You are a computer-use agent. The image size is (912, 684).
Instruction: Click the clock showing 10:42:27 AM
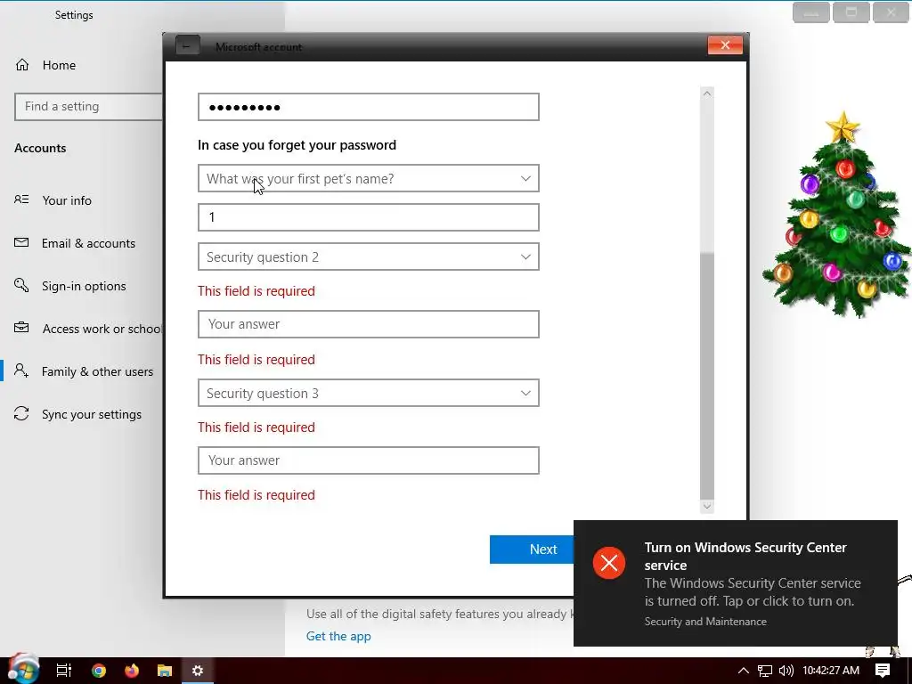831,671
